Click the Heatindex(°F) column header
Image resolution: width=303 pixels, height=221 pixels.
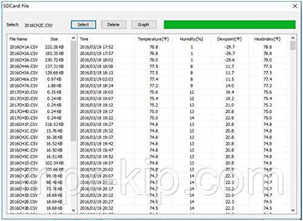coord(267,39)
